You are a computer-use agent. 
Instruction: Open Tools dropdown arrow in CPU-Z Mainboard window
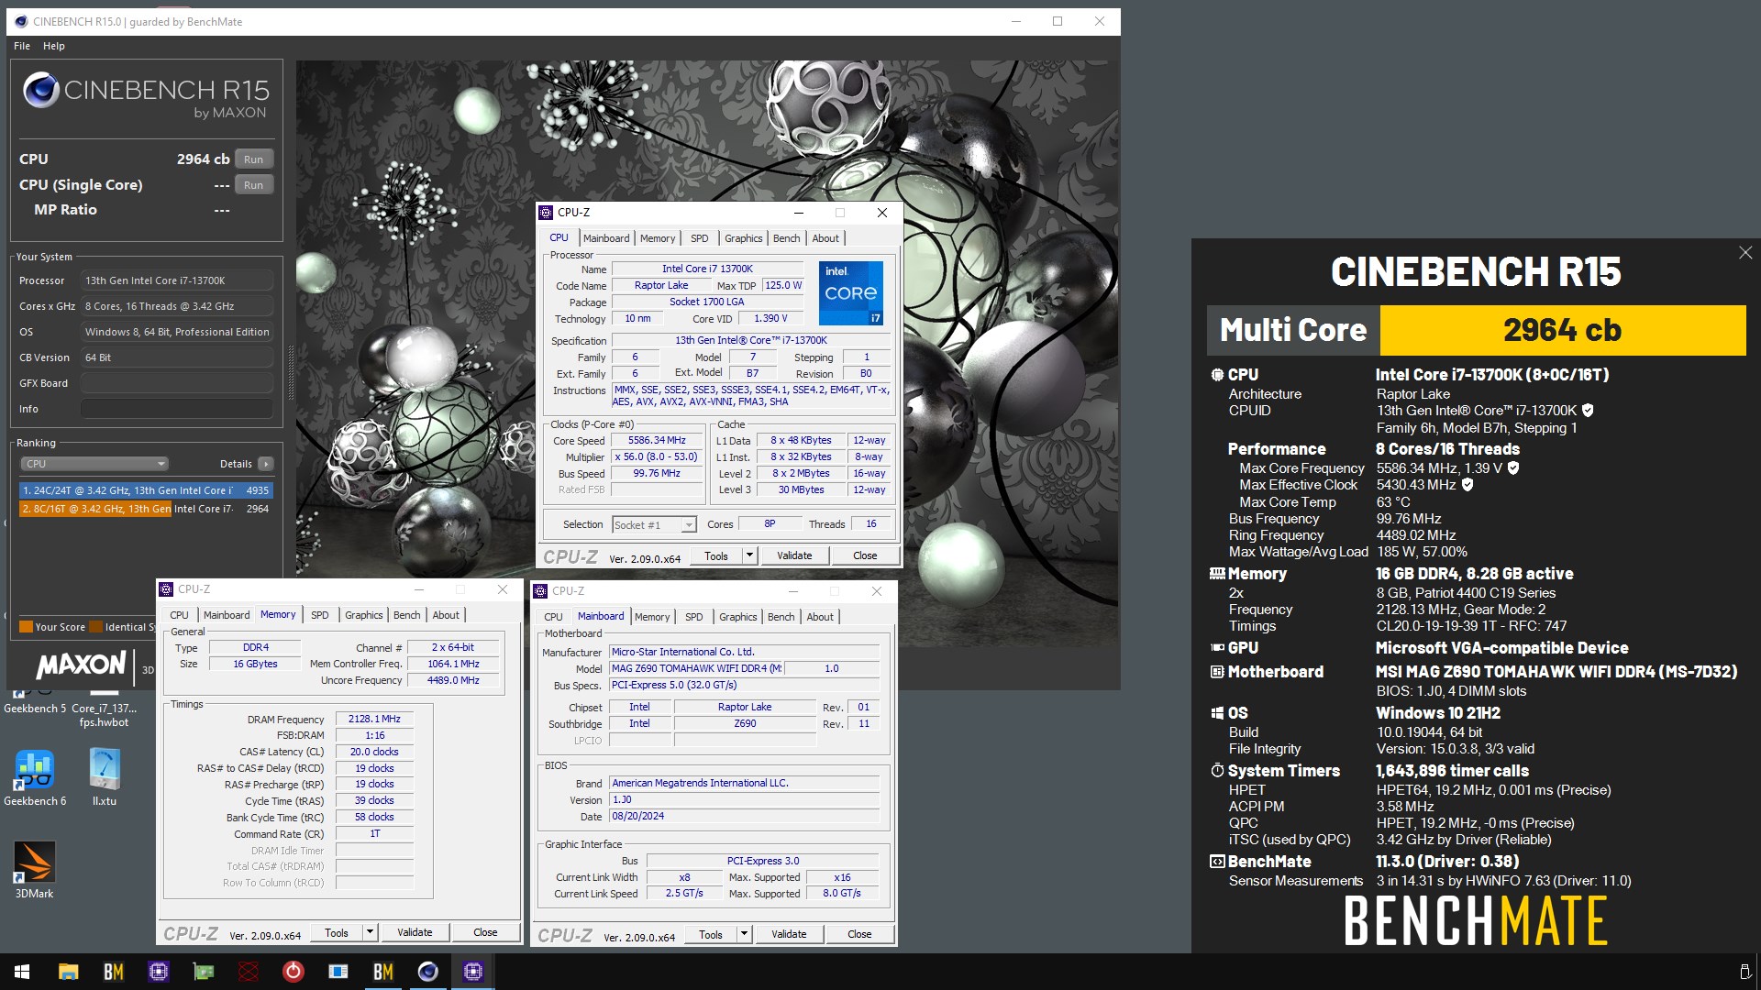(744, 934)
